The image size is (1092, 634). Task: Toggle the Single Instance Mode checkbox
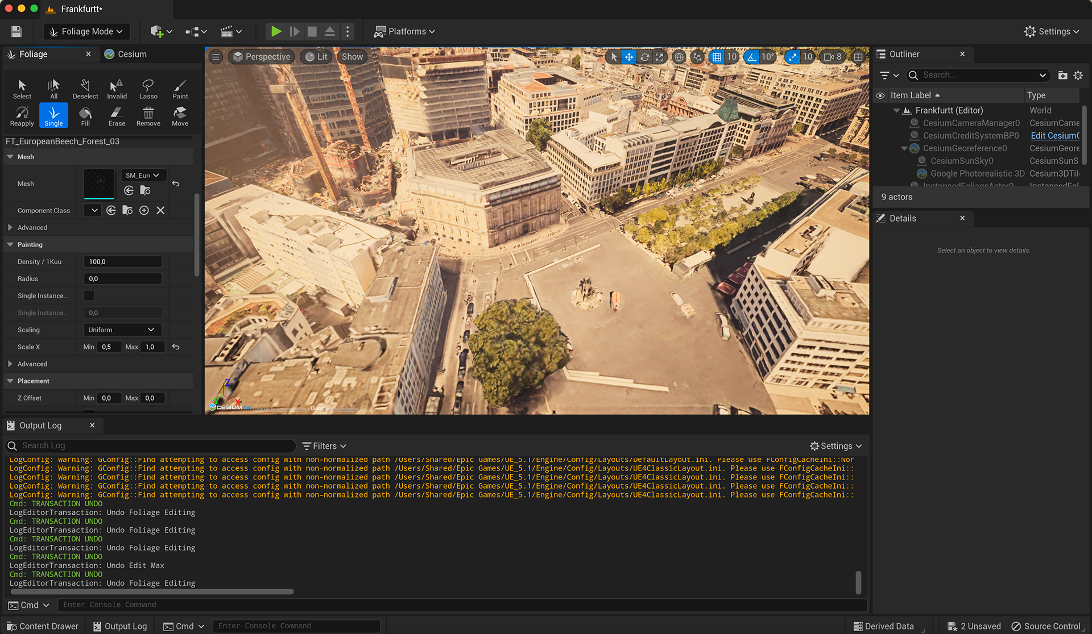click(x=89, y=295)
